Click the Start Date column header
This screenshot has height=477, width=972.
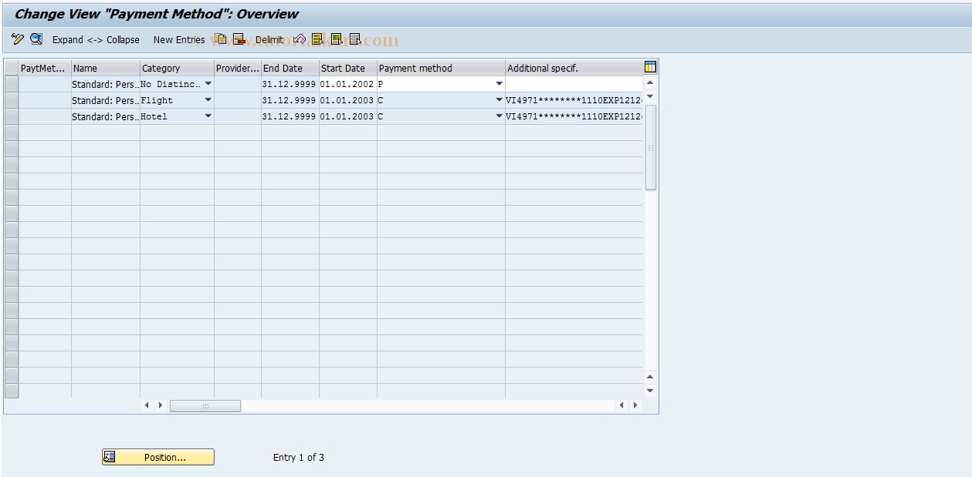click(x=348, y=68)
